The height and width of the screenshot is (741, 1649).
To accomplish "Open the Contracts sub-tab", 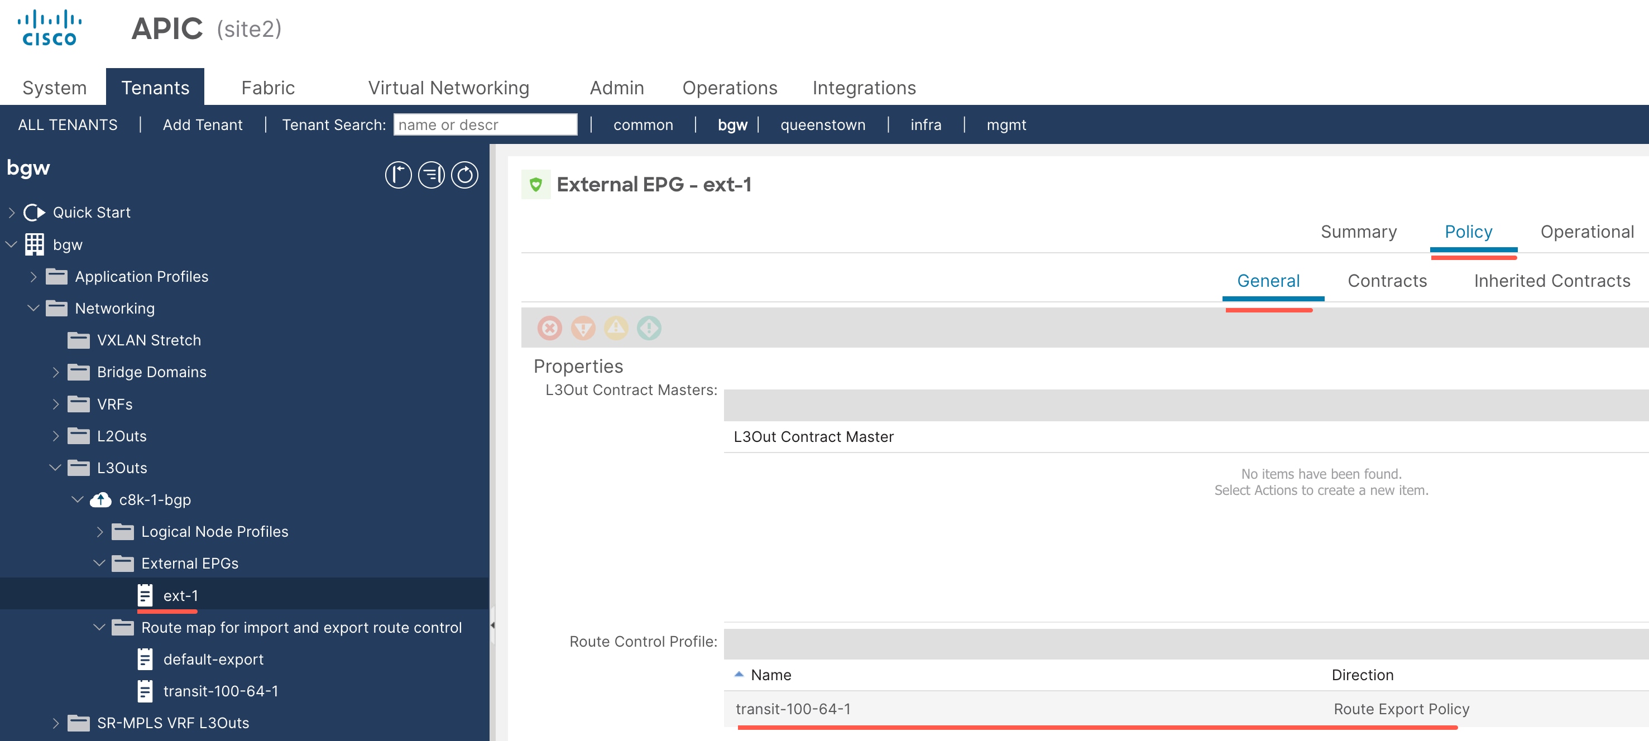I will [x=1387, y=281].
